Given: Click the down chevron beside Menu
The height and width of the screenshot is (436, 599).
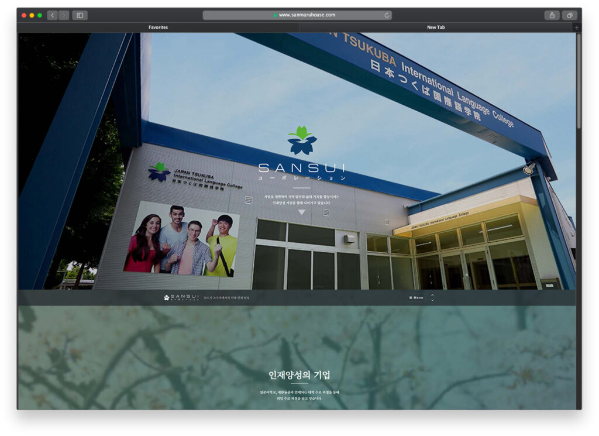Looking at the screenshot, I should [x=432, y=301].
